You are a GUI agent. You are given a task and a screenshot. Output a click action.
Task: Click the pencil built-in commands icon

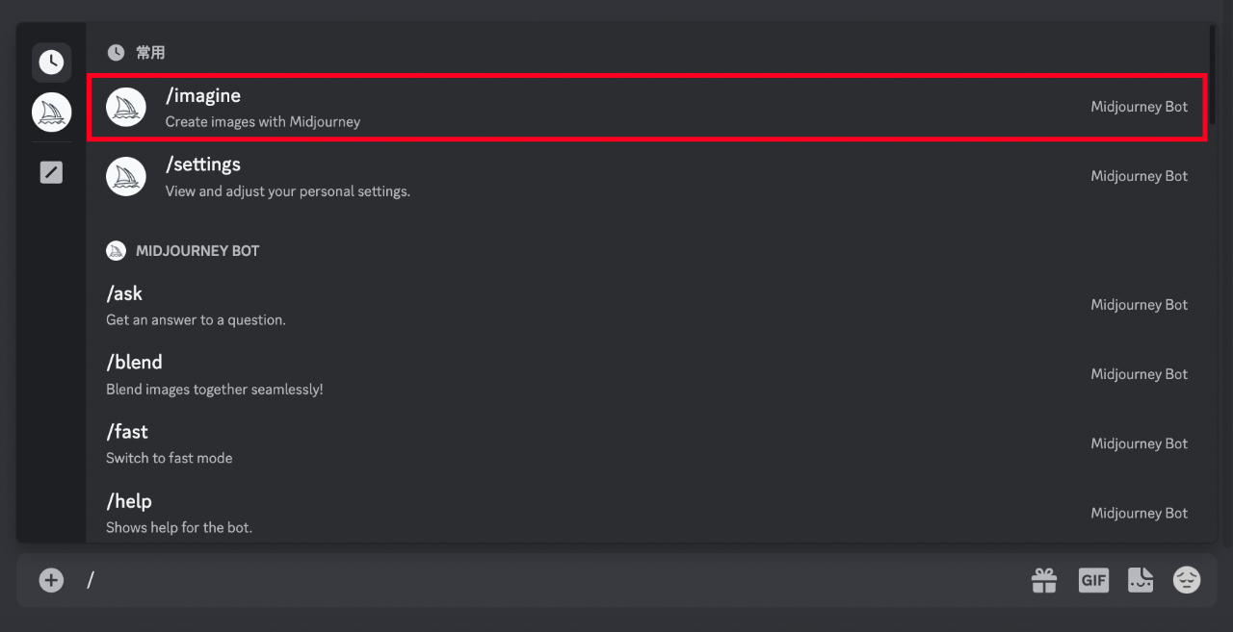pyautogui.click(x=51, y=172)
